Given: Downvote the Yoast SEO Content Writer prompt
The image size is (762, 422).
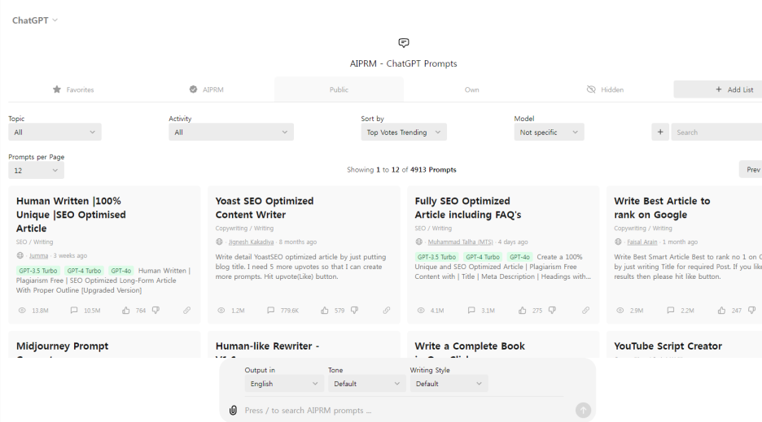Looking at the screenshot, I should tap(355, 311).
